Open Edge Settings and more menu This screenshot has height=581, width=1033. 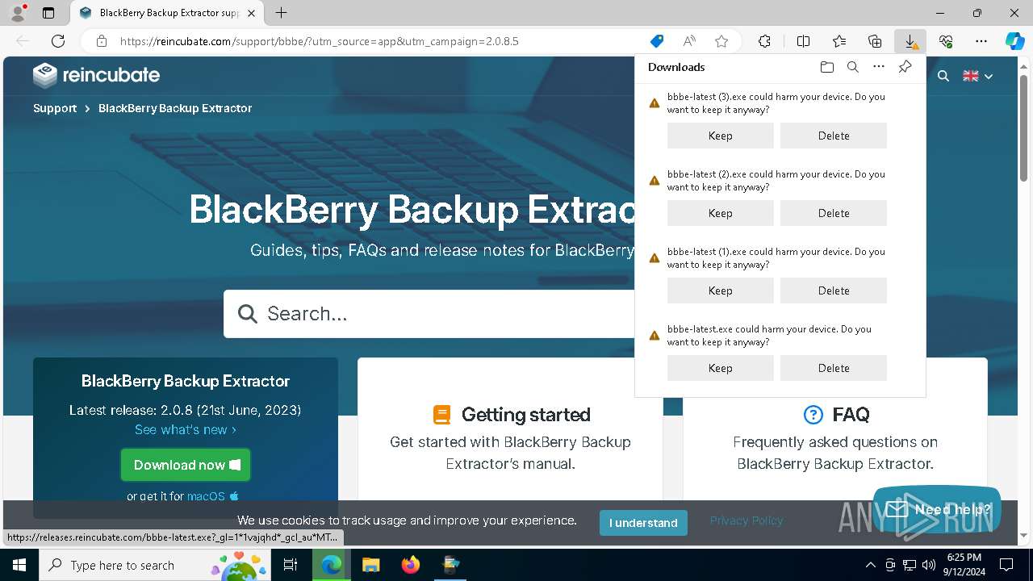point(981,41)
